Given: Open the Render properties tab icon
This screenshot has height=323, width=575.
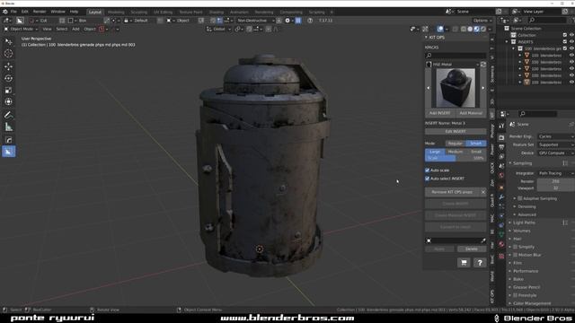Looking at the screenshot, I should pyautogui.click(x=501, y=137).
